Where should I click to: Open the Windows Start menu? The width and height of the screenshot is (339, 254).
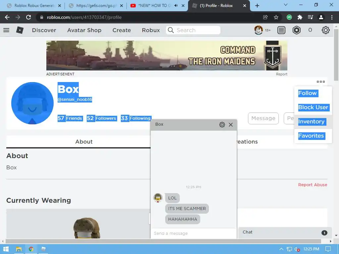(6, 249)
